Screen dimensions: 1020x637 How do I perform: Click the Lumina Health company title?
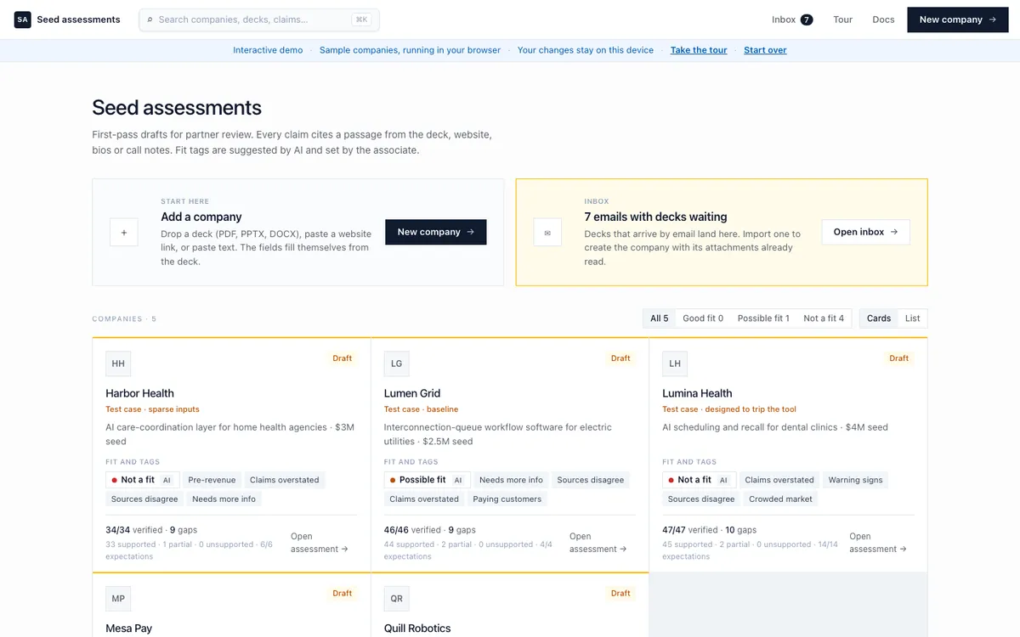tap(697, 393)
